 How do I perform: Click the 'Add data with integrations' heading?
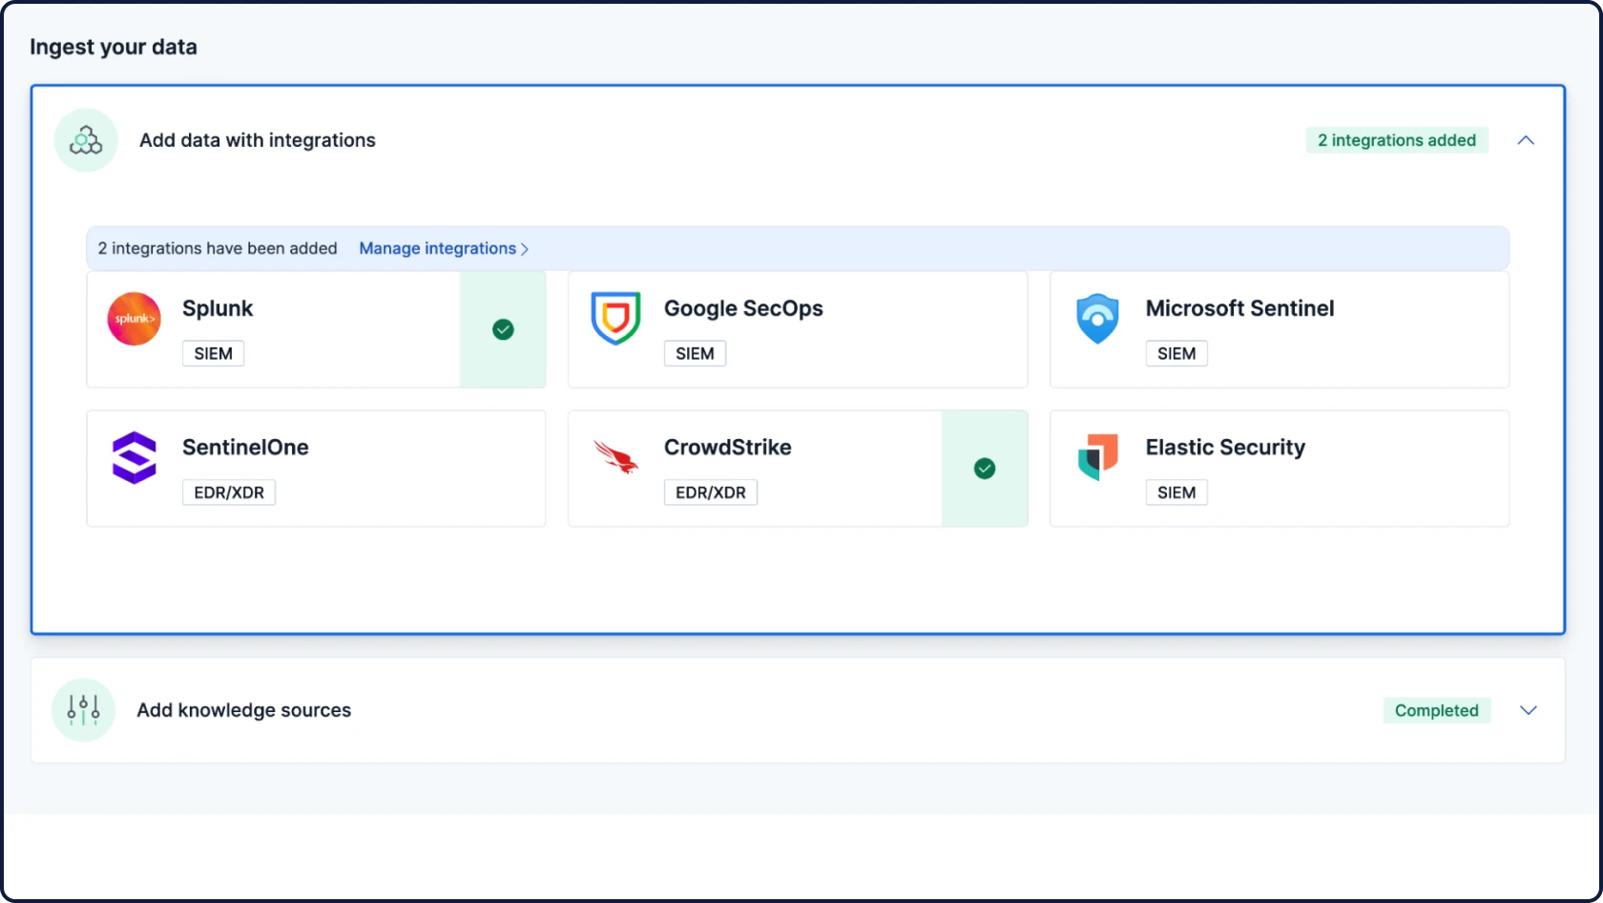pyautogui.click(x=258, y=140)
